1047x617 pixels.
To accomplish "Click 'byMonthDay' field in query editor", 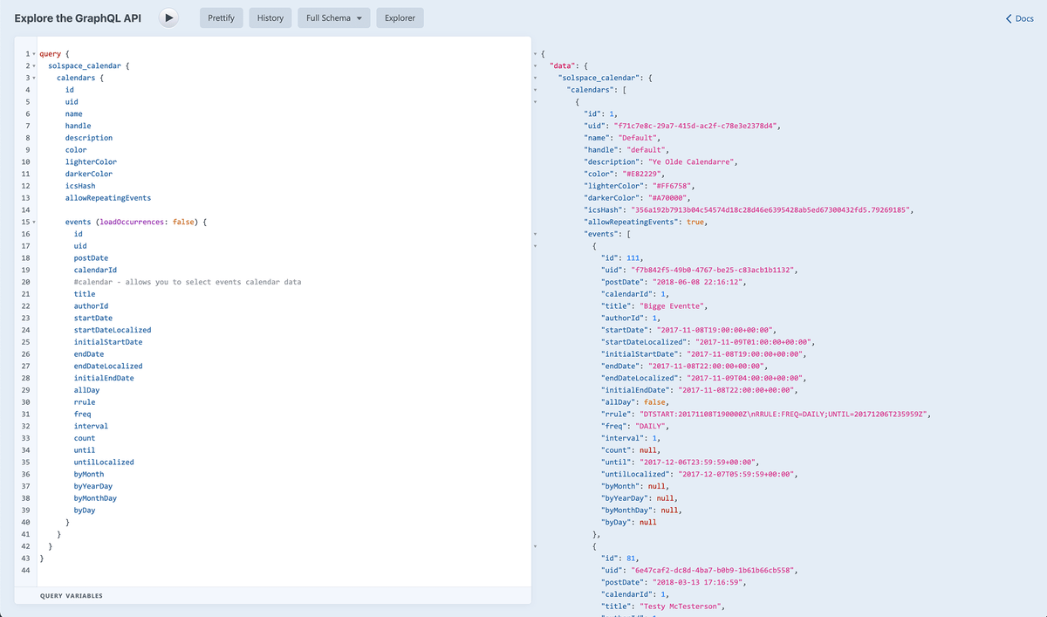I will pyautogui.click(x=95, y=498).
